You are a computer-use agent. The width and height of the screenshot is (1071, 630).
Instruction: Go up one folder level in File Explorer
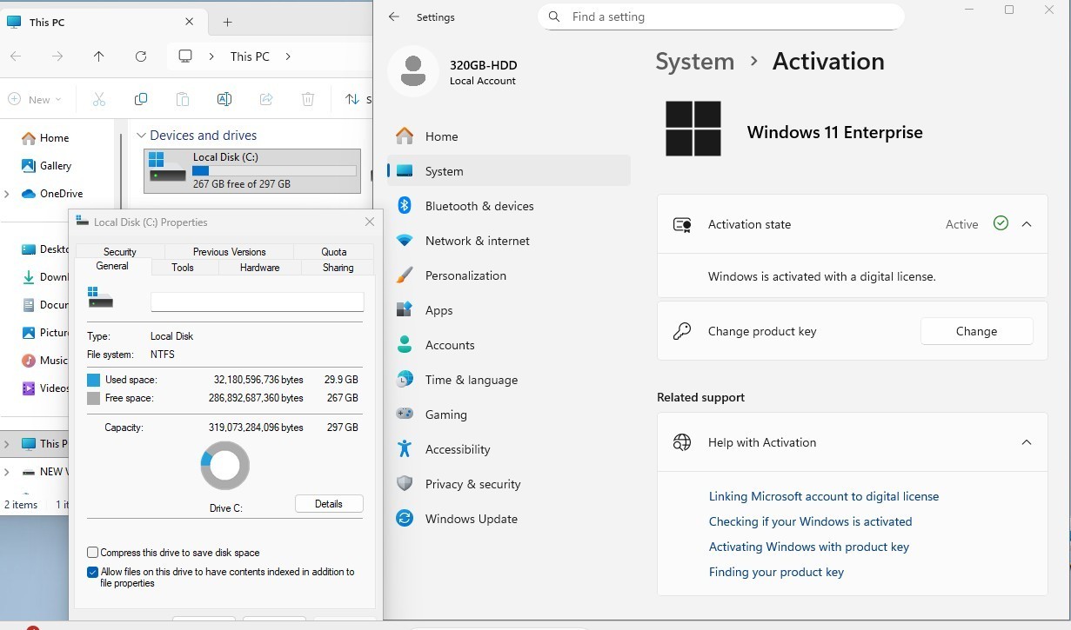click(x=99, y=56)
